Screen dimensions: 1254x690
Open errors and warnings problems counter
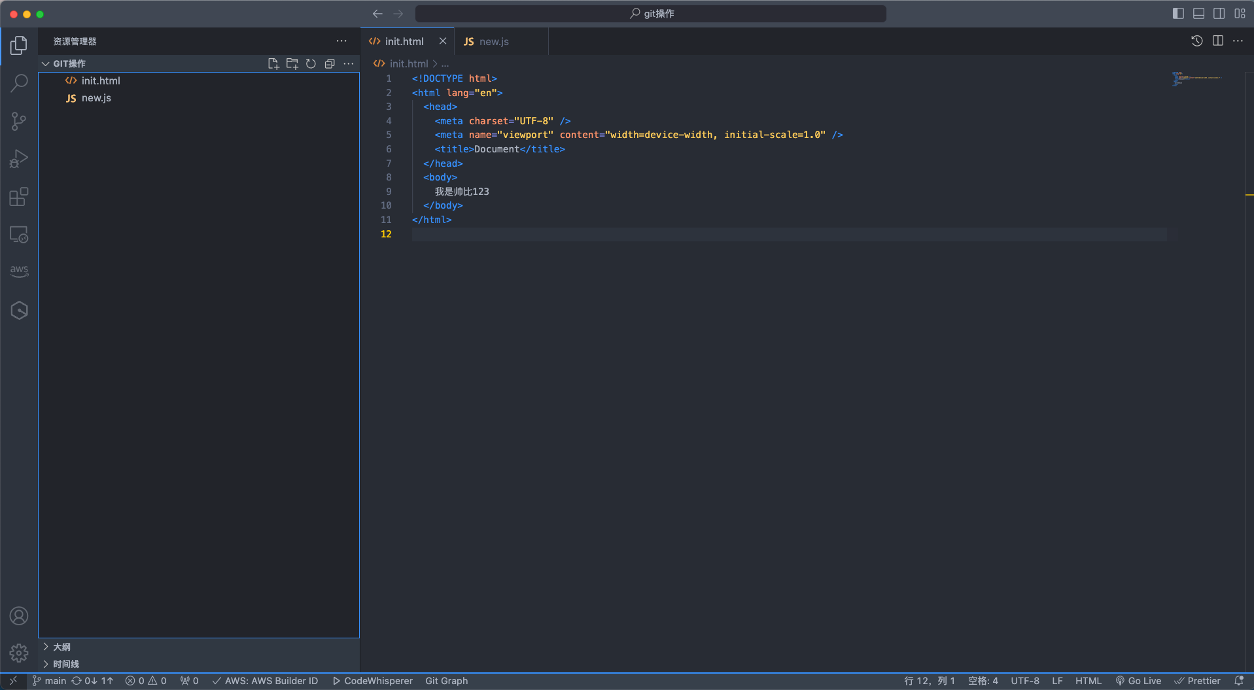[x=146, y=681]
